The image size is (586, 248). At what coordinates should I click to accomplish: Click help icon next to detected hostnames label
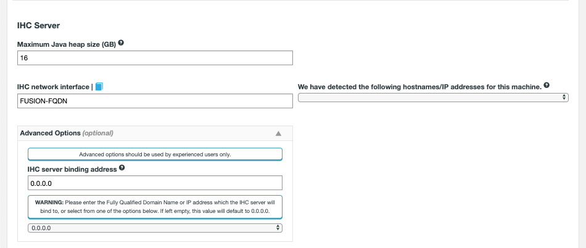pyautogui.click(x=547, y=86)
